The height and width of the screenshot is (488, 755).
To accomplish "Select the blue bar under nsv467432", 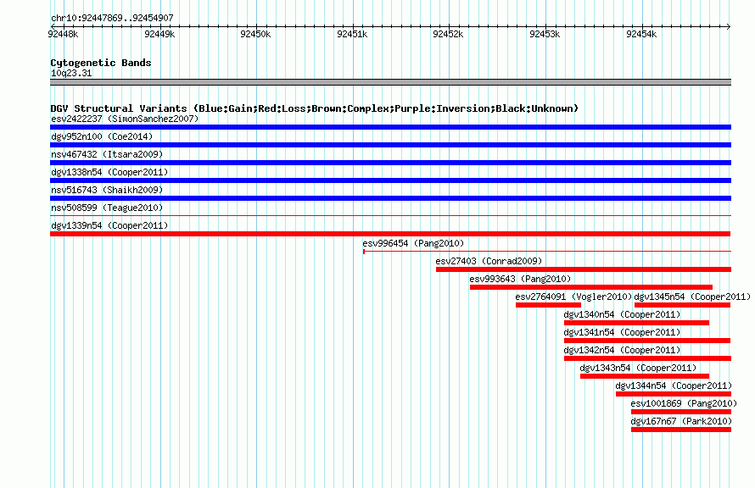I will click(390, 163).
